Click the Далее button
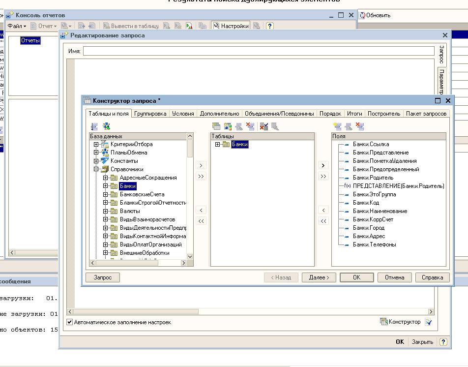 tap(319, 277)
